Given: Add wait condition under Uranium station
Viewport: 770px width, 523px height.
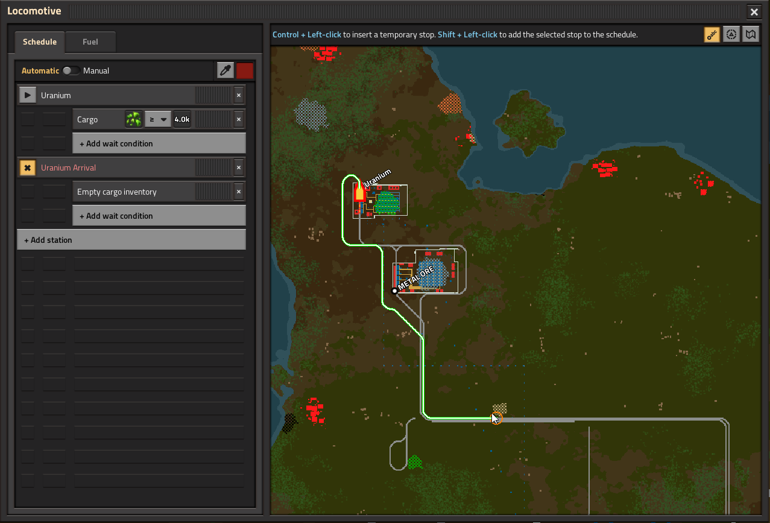Looking at the screenshot, I should [159, 143].
